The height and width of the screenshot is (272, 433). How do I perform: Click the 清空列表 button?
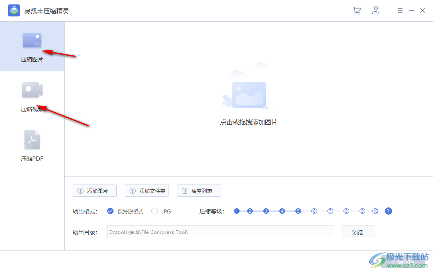199,191
